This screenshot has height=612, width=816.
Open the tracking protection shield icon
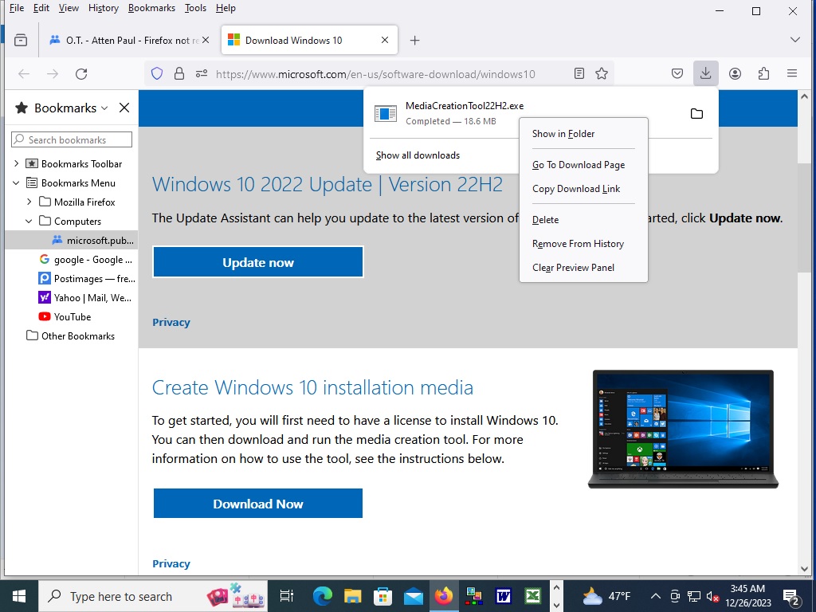157,74
